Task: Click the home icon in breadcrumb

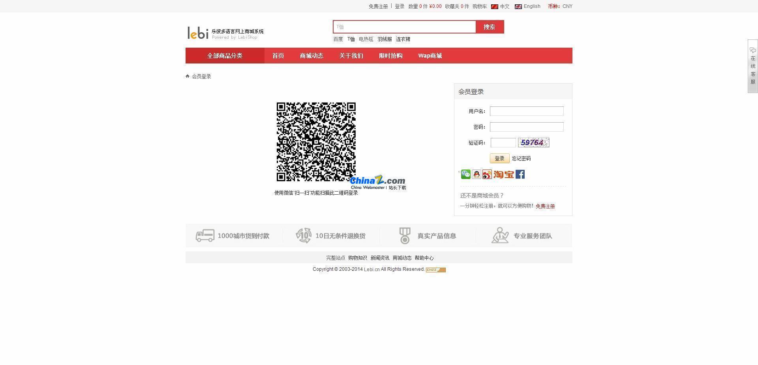Action: (188, 76)
